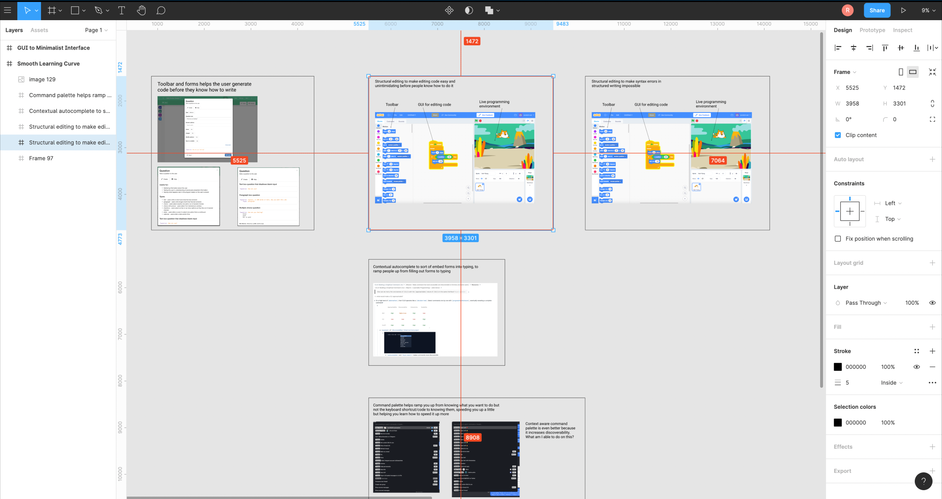Click the Resize to fit icon
The image size is (942, 499).
tap(932, 72)
